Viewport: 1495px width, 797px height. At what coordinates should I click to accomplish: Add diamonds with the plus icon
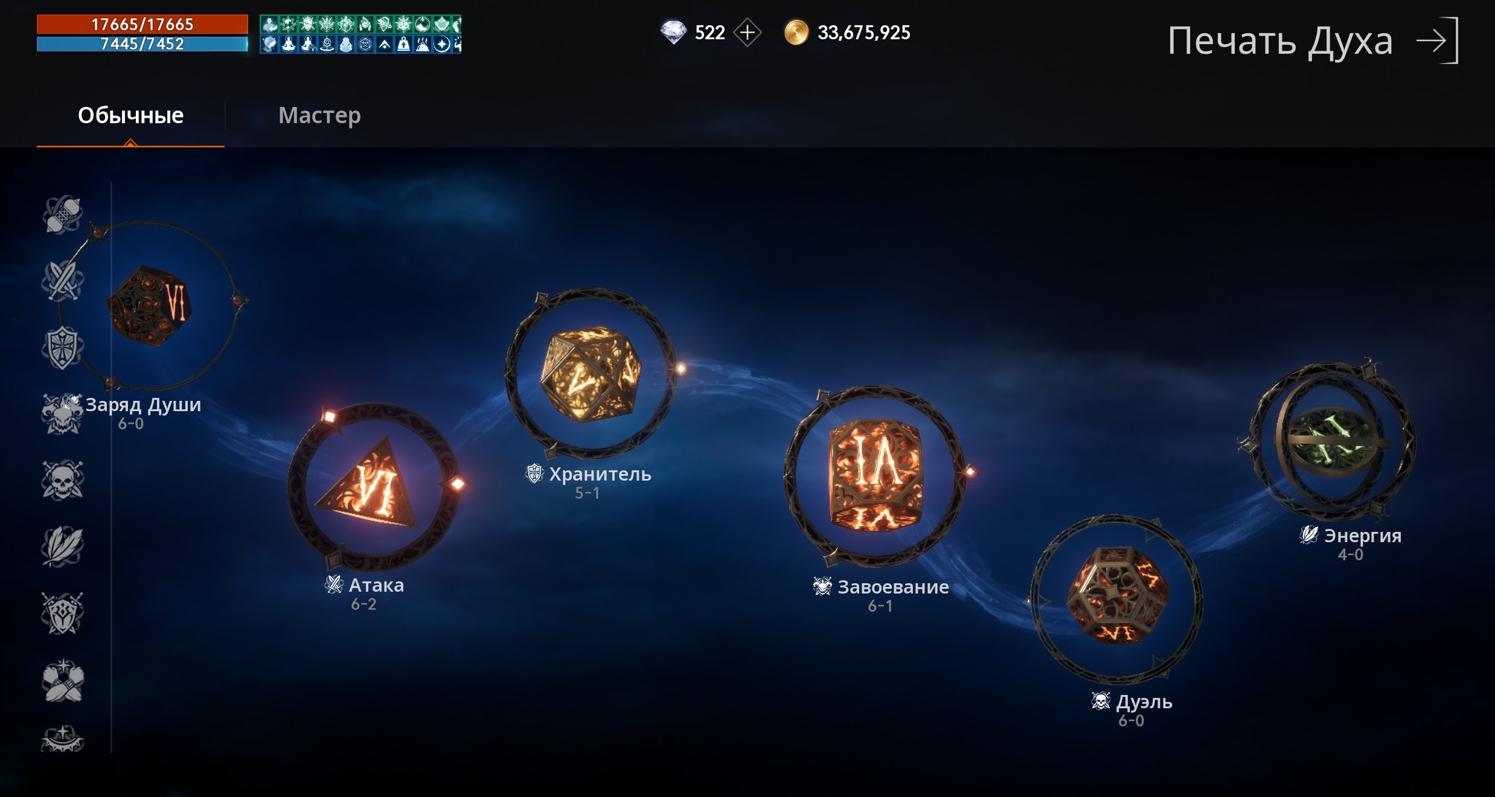tap(747, 33)
